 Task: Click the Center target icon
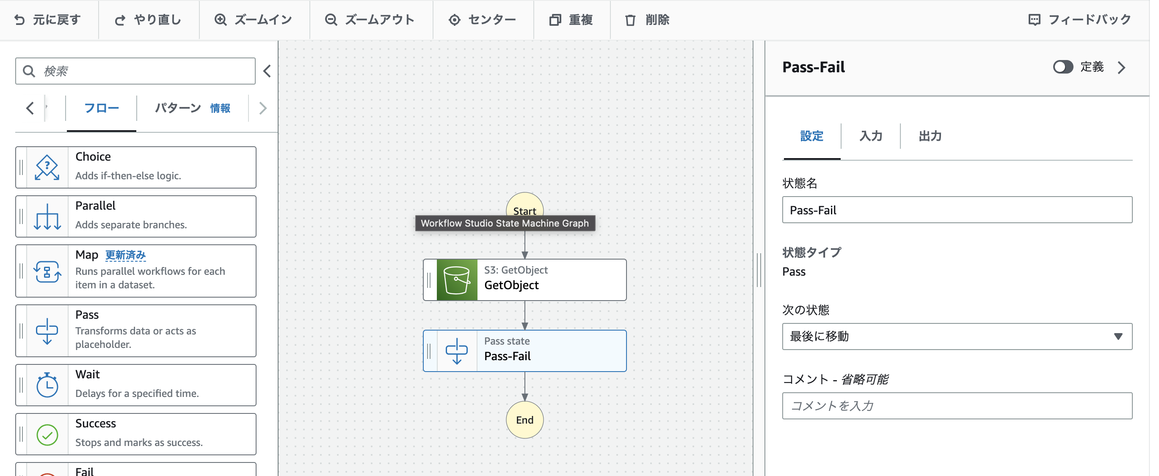tap(455, 20)
